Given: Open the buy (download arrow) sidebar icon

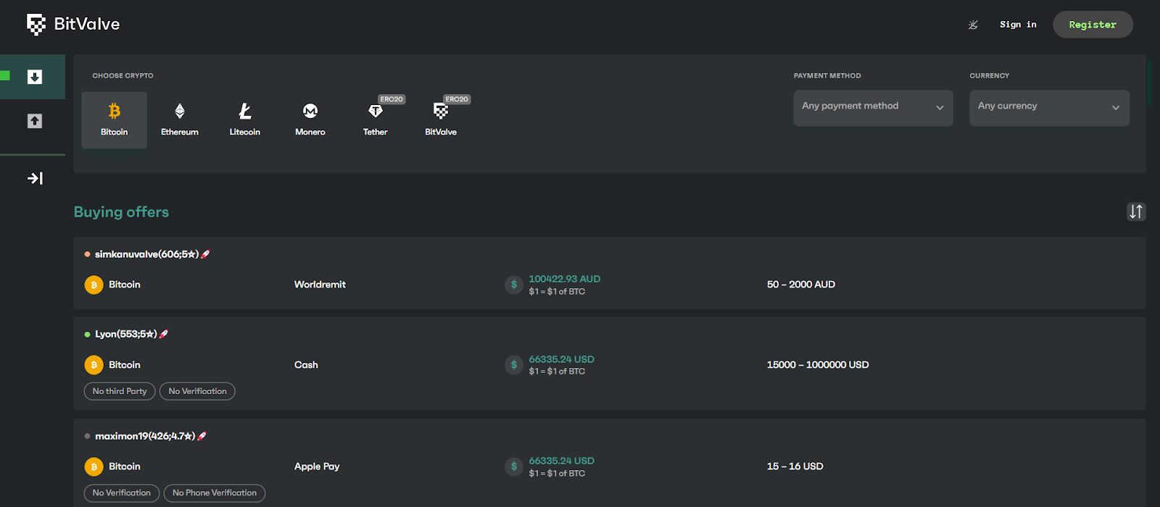Looking at the screenshot, I should click(x=35, y=77).
